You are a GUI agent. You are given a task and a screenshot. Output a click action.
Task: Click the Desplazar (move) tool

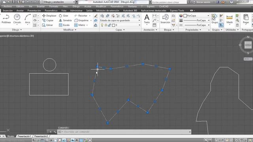point(49,16)
